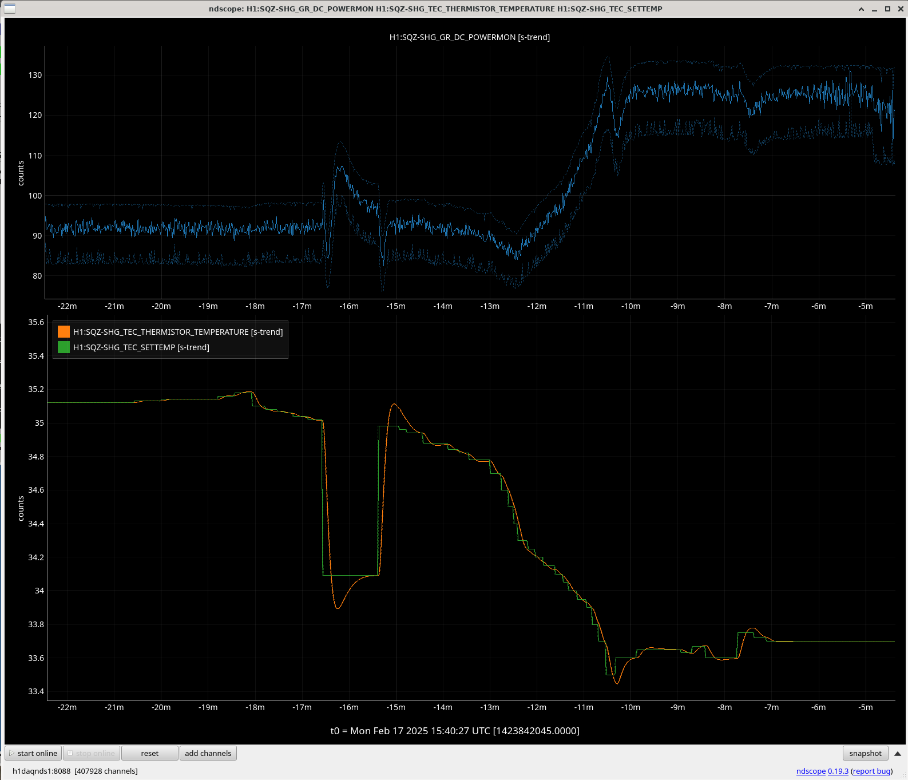Image resolution: width=908 pixels, height=780 pixels.
Task: Click the -16m tick on top plot axis
Action: click(x=349, y=306)
